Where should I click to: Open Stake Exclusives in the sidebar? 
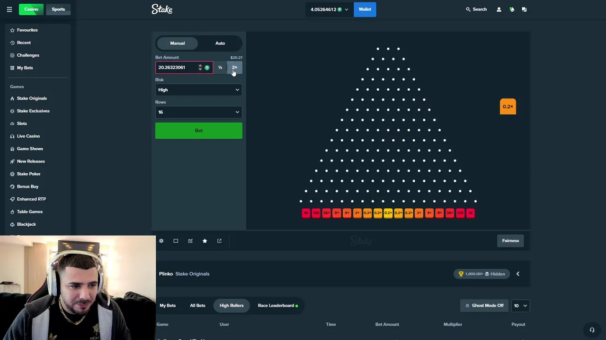[x=33, y=111]
